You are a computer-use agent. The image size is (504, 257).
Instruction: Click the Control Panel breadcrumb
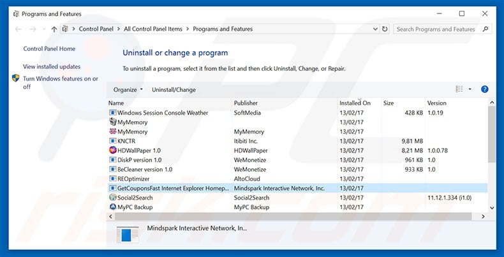tap(96, 29)
